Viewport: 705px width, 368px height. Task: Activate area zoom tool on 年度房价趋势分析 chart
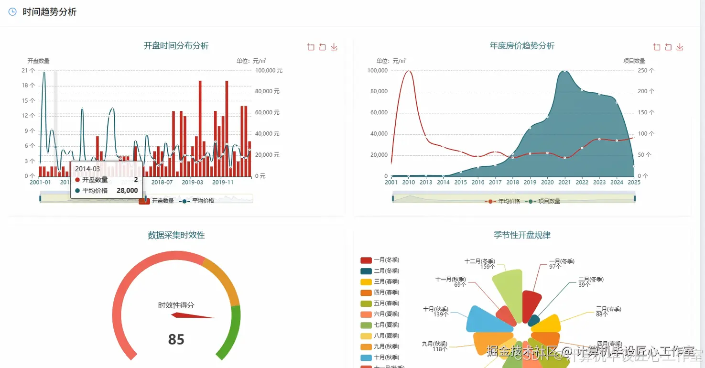pos(657,47)
